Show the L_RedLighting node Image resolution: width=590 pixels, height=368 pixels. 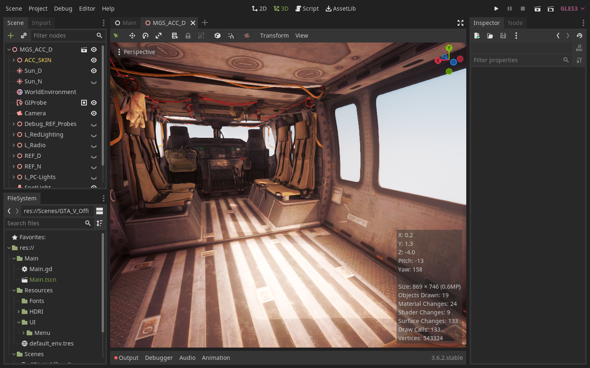pos(94,135)
